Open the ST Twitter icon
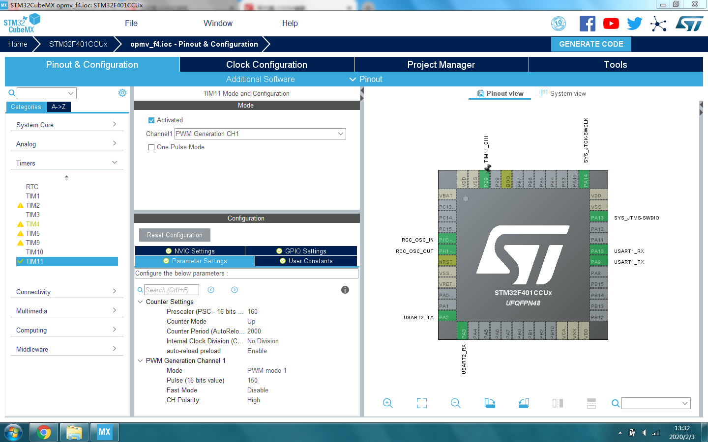 tap(635, 24)
